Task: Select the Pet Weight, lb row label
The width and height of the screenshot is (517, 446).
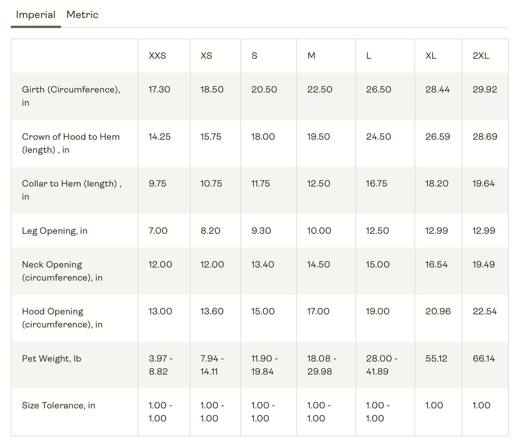Action: click(51, 359)
